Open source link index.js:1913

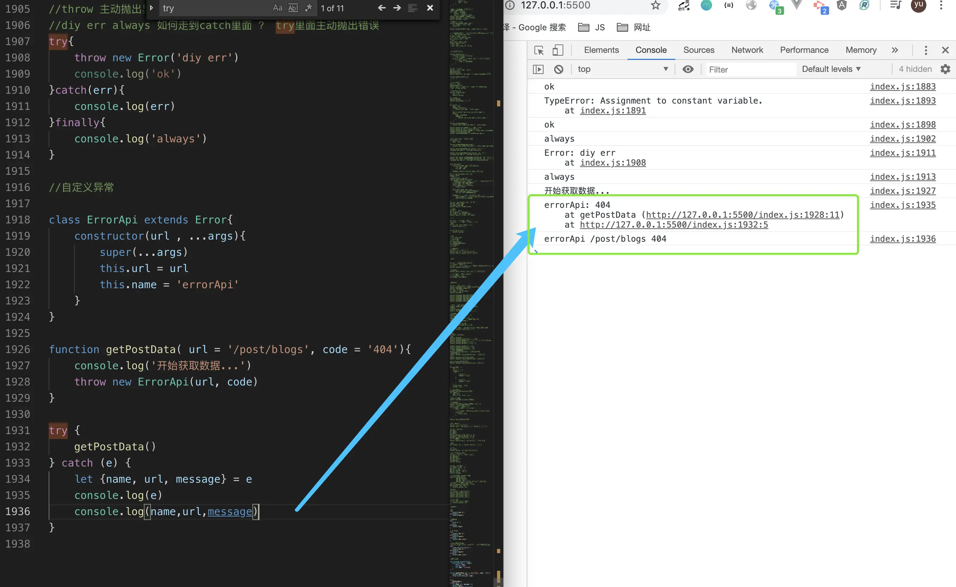pyautogui.click(x=902, y=177)
